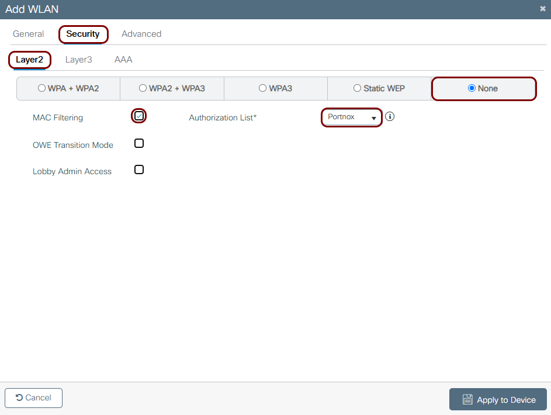The width and height of the screenshot is (551, 415).
Task: Click the Portnox dropdown arrow
Action: [x=373, y=118]
